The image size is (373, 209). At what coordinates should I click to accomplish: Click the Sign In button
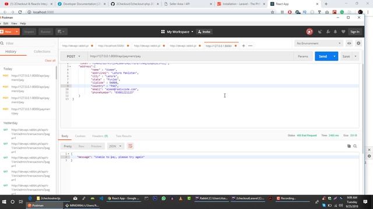tap(355, 32)
